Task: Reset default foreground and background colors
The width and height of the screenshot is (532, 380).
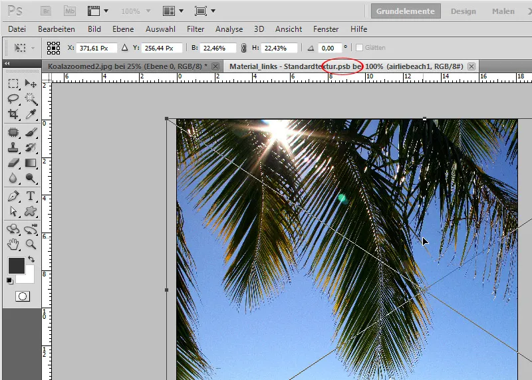Action: [9, 280]
